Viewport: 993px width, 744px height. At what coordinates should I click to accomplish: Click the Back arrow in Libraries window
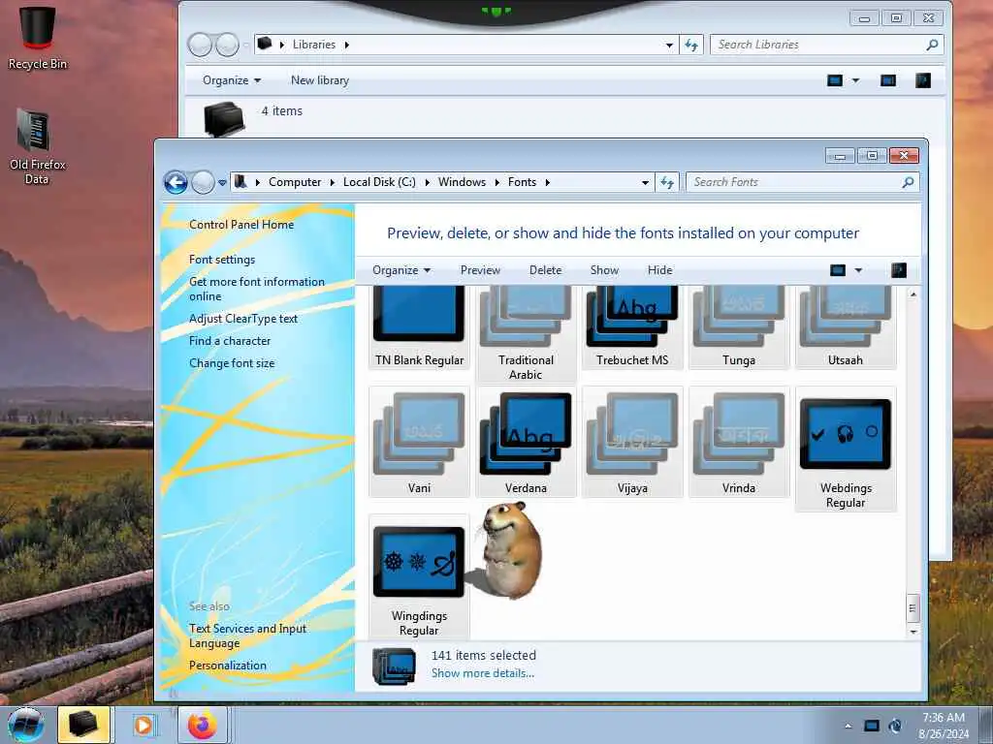click(x=200, y=45)
